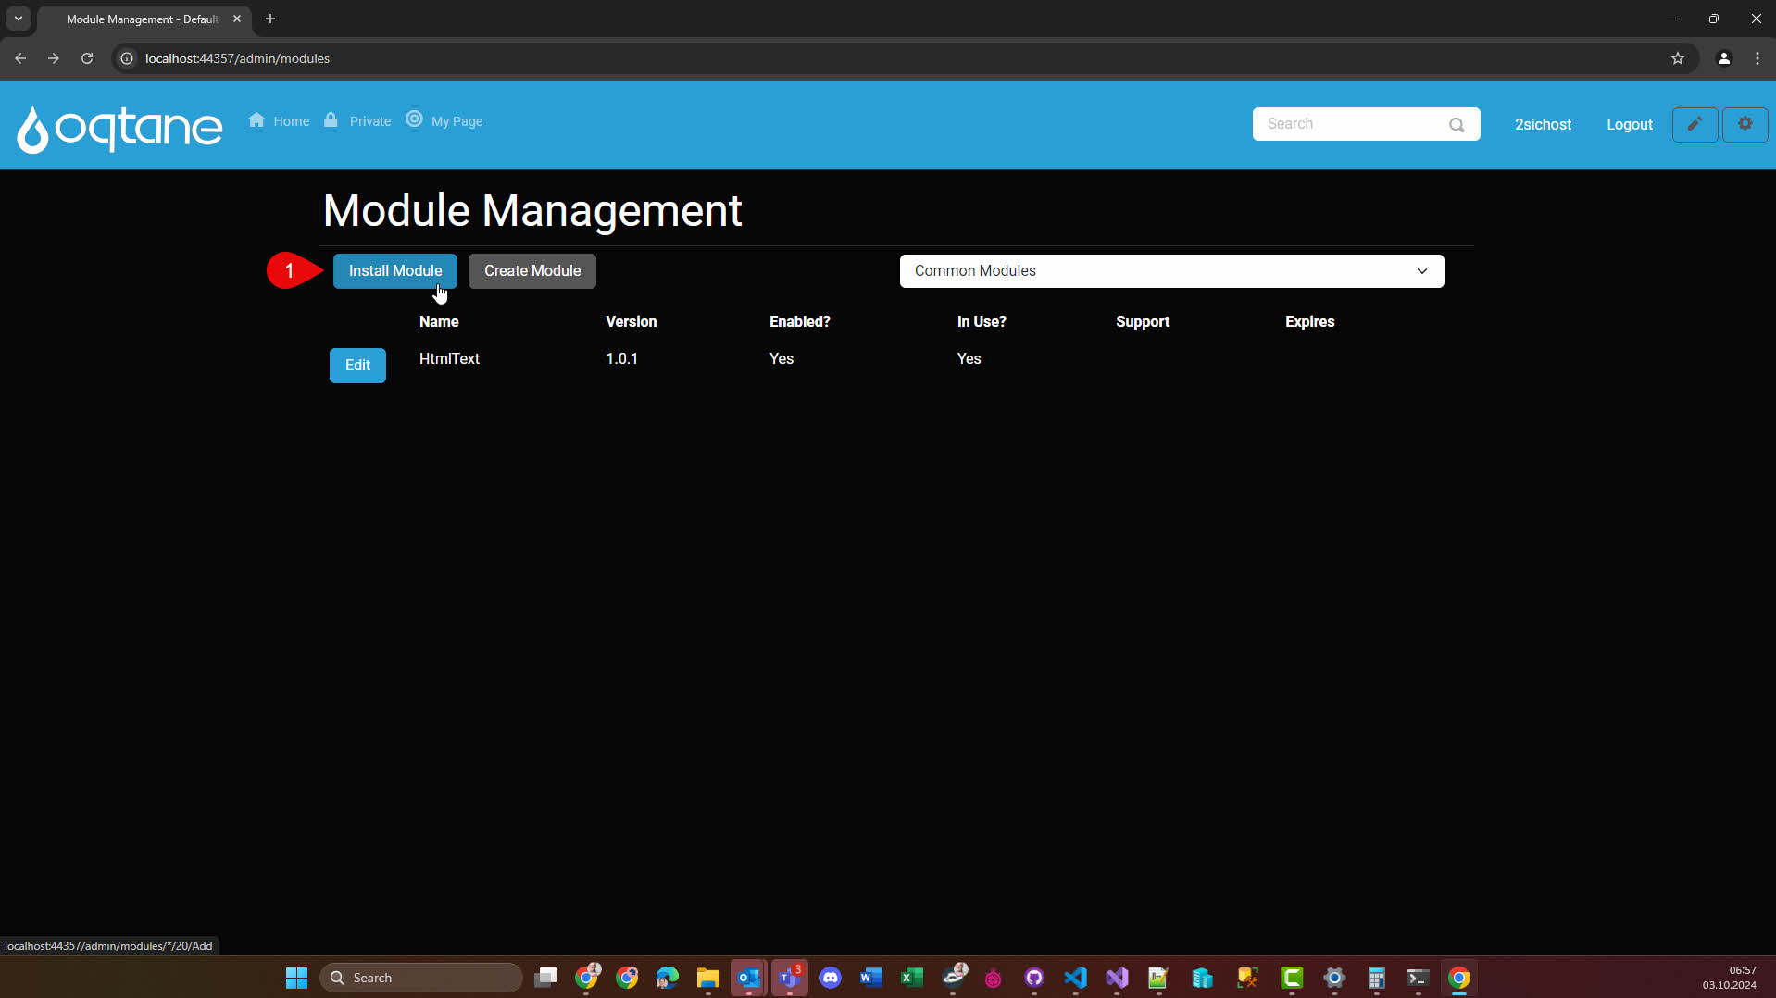The image size is (1776, 998).
Task: Click the Create Module button
Action: coord(532,271)
